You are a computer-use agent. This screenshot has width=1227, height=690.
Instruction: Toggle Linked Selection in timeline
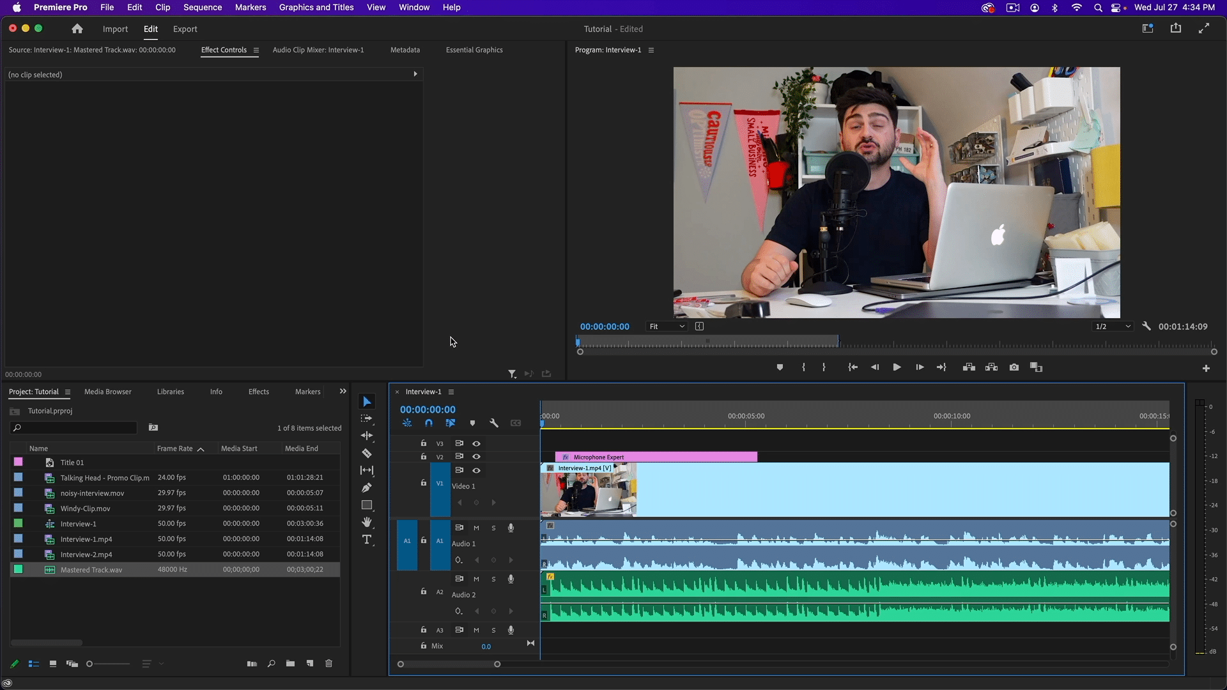tap(451, 423)
